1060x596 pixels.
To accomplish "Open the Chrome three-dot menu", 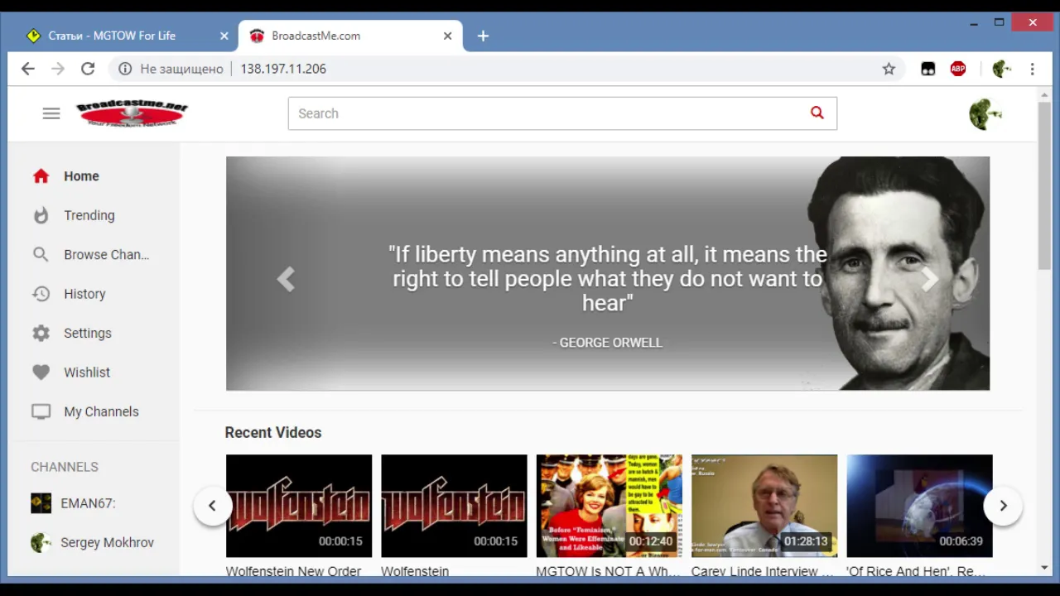I will click(x=1033, y=69).
